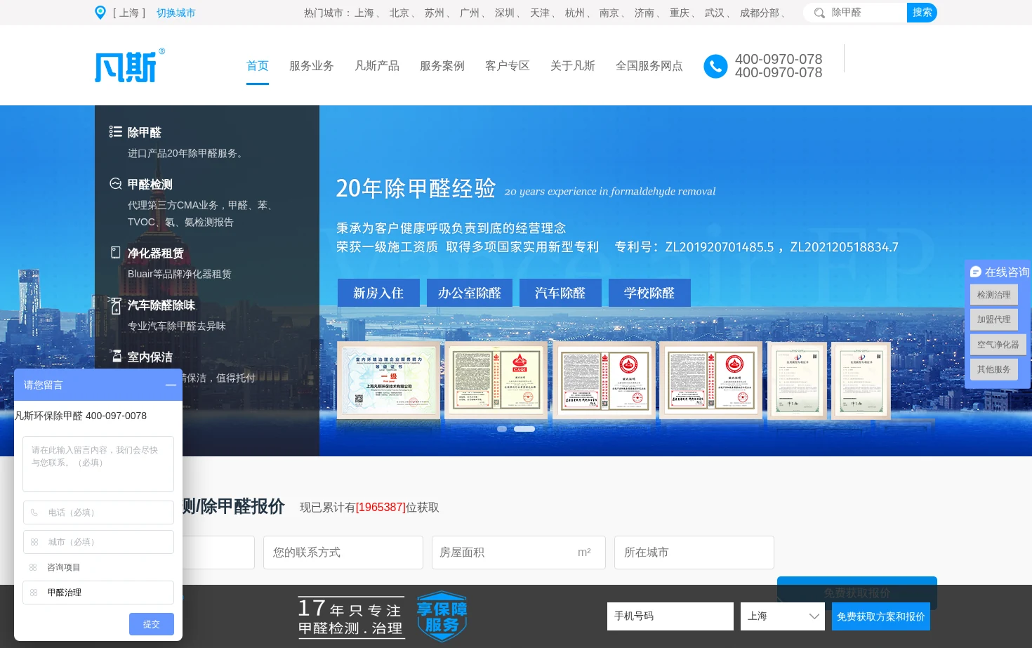Screen dimensions: 1032x648
Task: Click the 提交 submit button
Action: pos(152,624)
